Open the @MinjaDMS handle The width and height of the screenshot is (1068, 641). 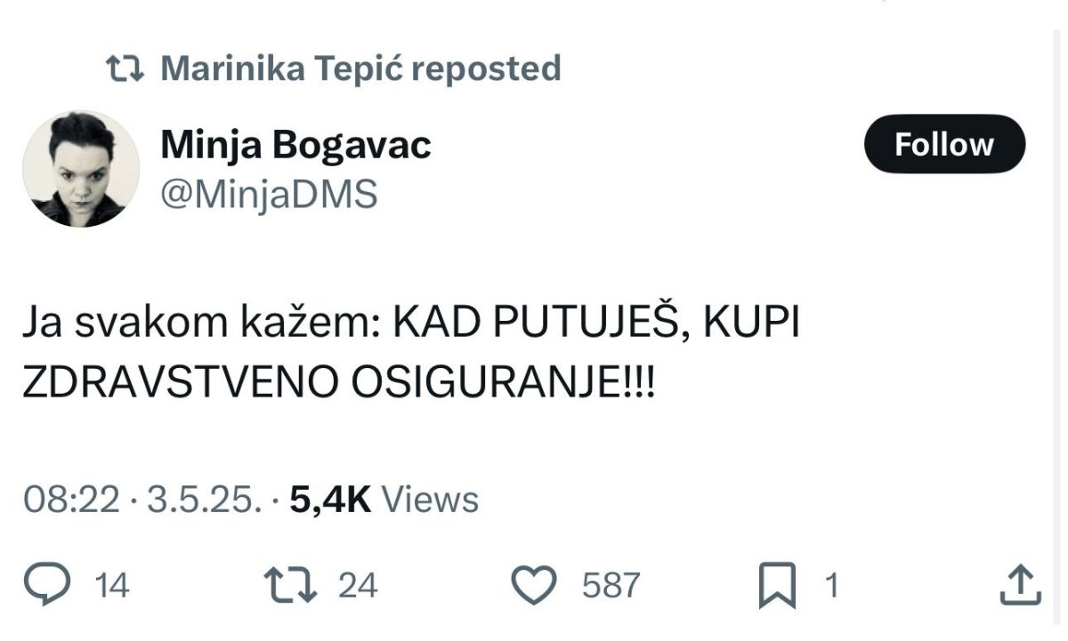(269, 193)
